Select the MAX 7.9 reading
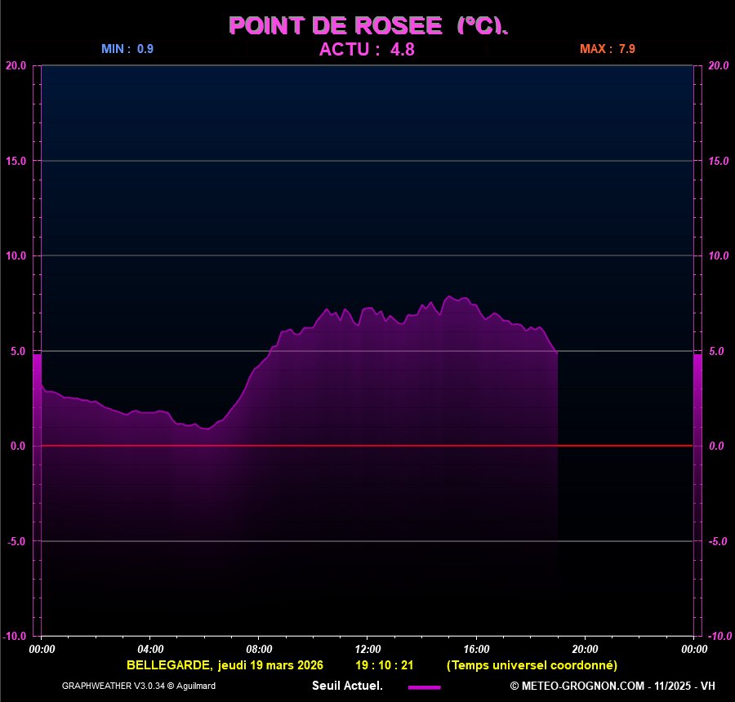735x702 pixels. (608, 49)
